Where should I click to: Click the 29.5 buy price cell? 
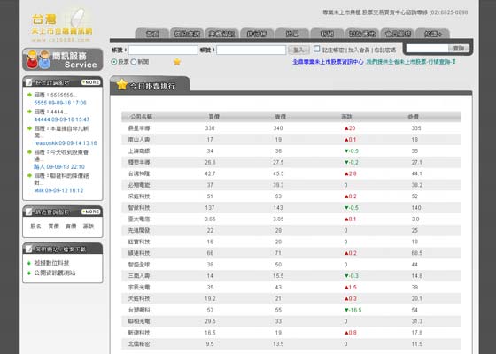point(210,321)
